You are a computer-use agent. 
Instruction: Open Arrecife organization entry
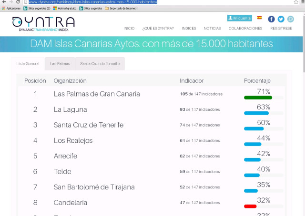click(65, 156)
